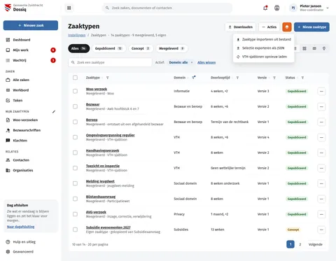This screenshot has width=336, height=261.
Task: Filter the Versie column
Action: point(274,78)
